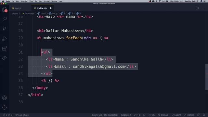The height and width of the screenshot is (117, 208).
Task: Open the More Actions ellipsis menu
Action: point(203,8)
